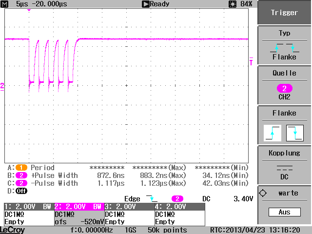Screen dimensions: 312x234
Task: Select the magenta channel 2 source badge
Action: click(x=285, y=88)
